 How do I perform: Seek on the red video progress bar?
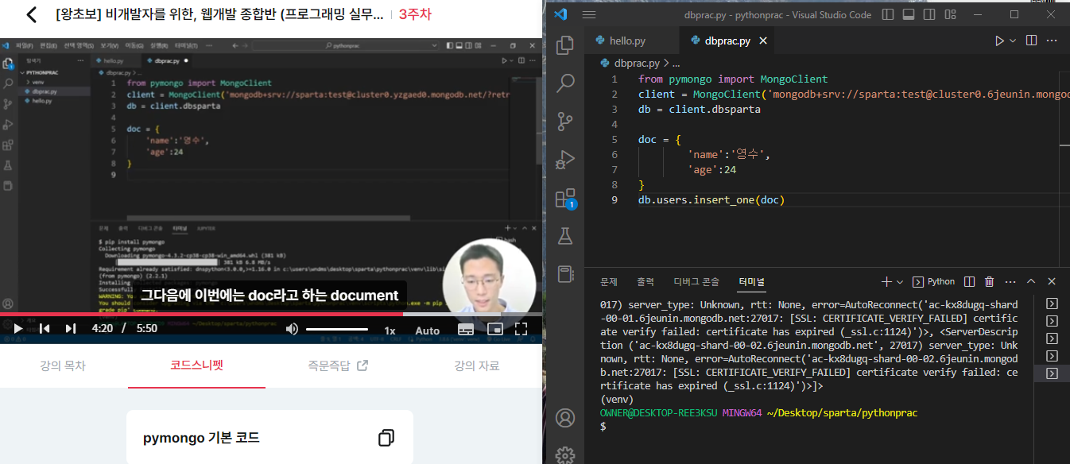point(271,314)
